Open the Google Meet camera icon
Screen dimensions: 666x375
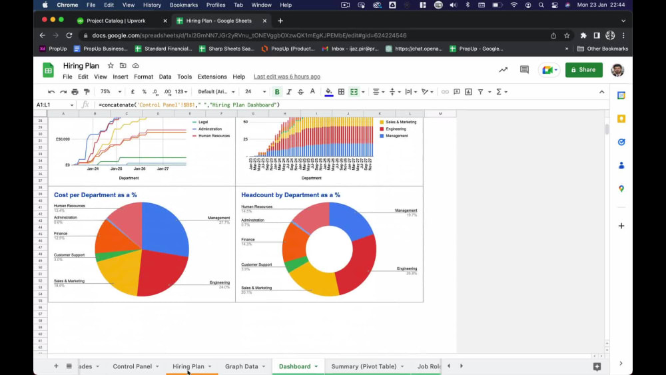click(x=549, y=70)
